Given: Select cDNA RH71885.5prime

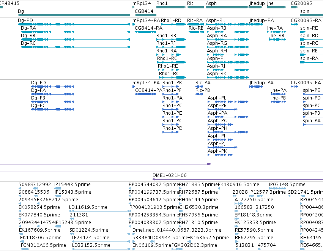Looking at the screenshot, I should click(x=180, y=188).
